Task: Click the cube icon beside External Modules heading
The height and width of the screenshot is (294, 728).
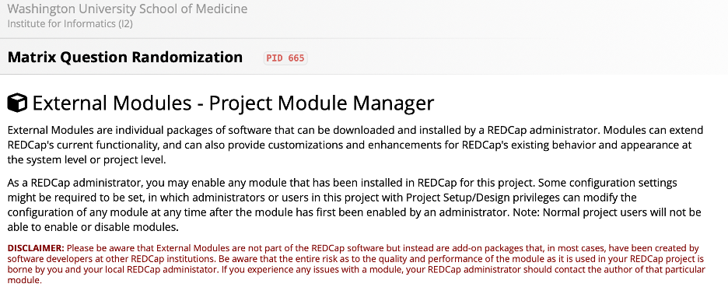Action: click(17, 103)
